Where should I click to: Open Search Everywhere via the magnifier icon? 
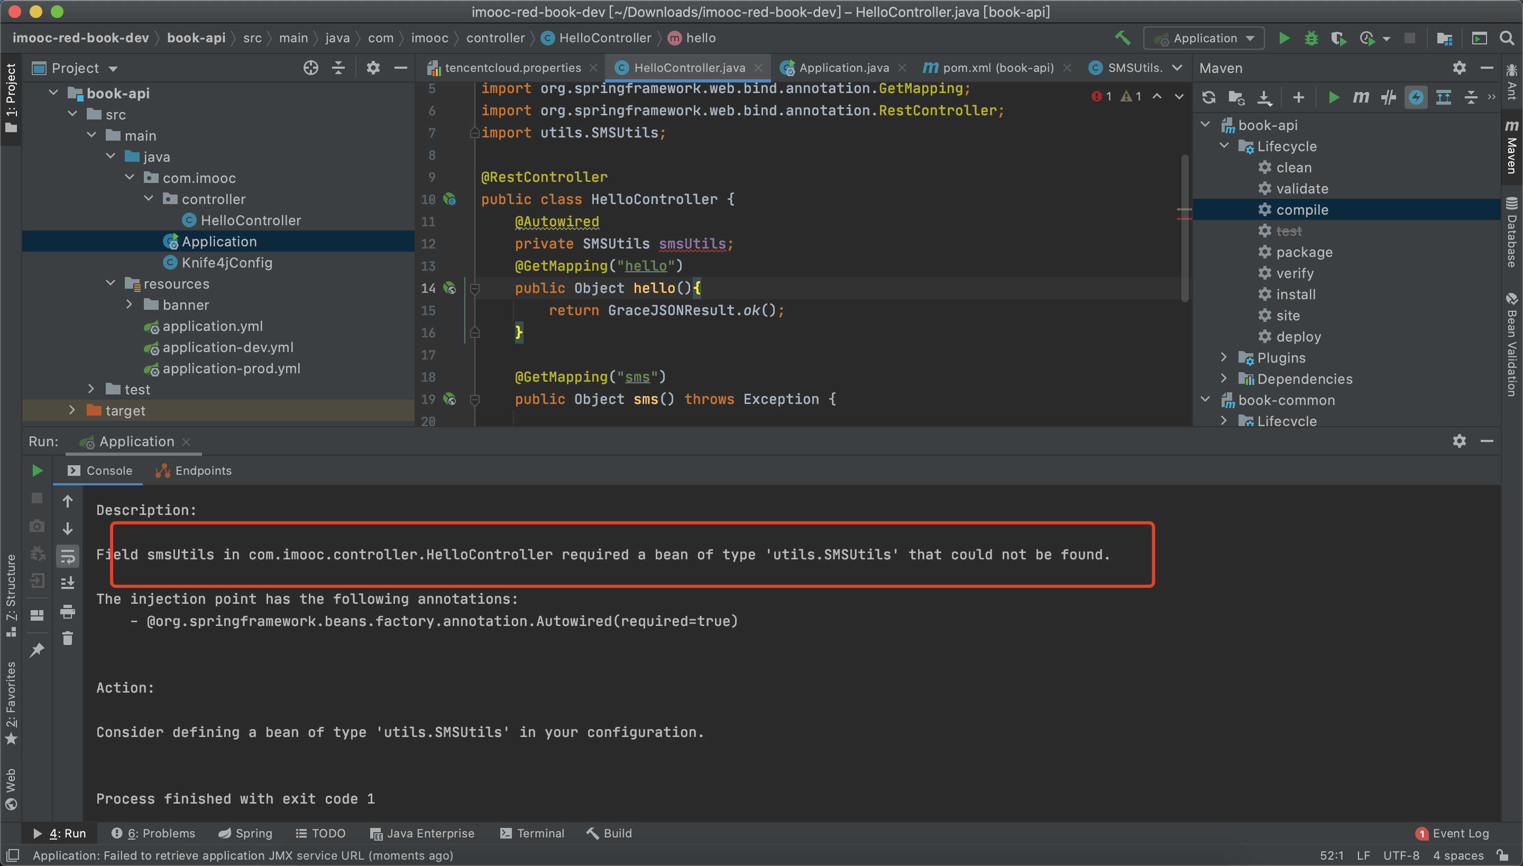click(1506, 38)
